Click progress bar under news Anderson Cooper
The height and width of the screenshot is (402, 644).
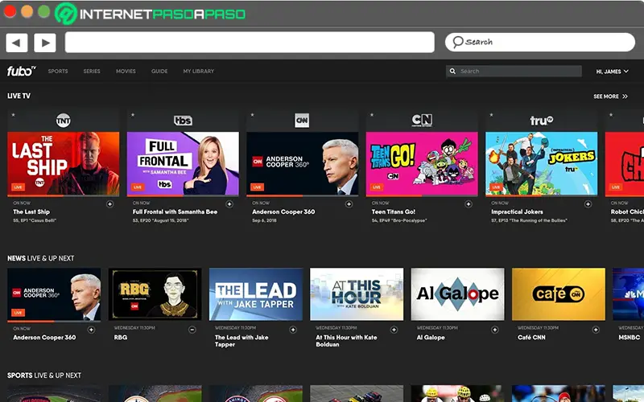pos(54,321)
